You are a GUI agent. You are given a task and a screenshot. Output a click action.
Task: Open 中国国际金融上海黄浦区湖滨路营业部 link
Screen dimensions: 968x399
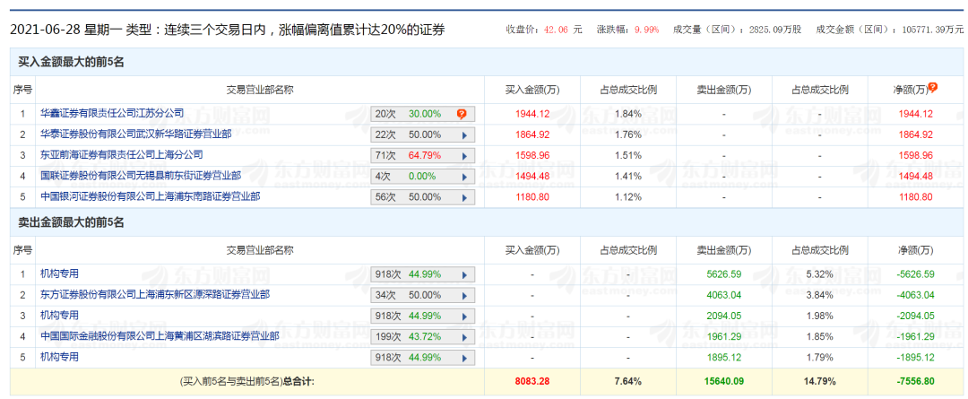click(160, 336)
